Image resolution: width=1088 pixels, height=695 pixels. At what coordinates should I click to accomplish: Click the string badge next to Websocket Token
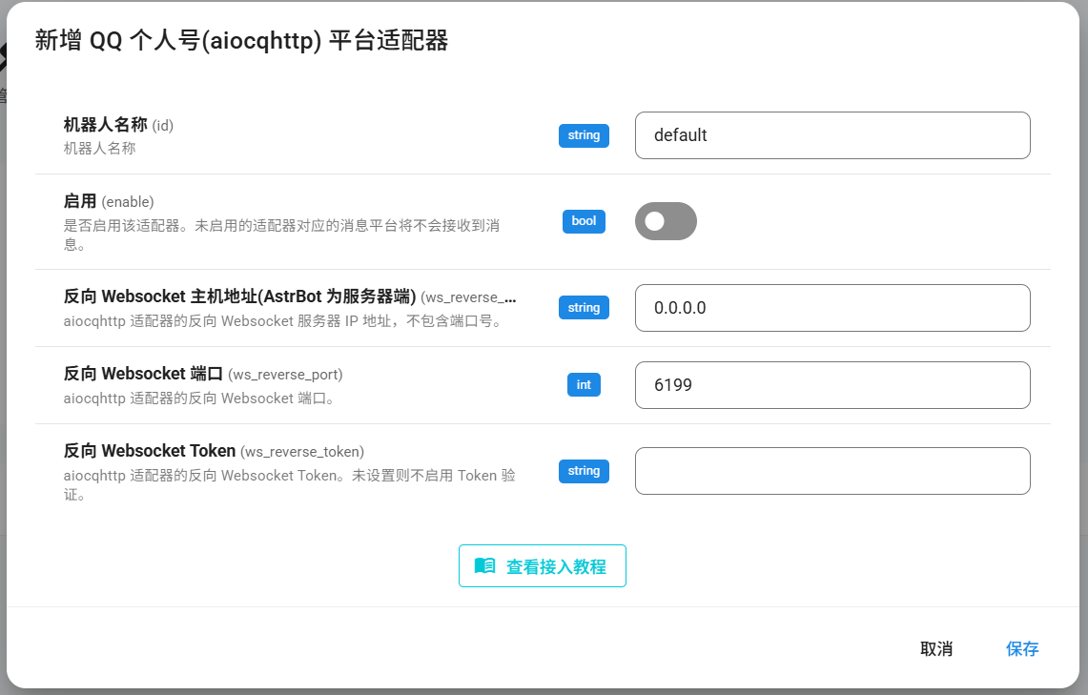click(x=584, y=471)
